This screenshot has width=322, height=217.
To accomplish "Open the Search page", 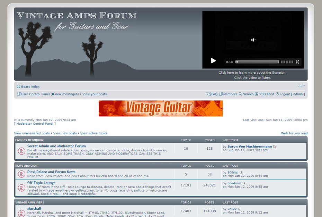I will (x=248, y=94).
